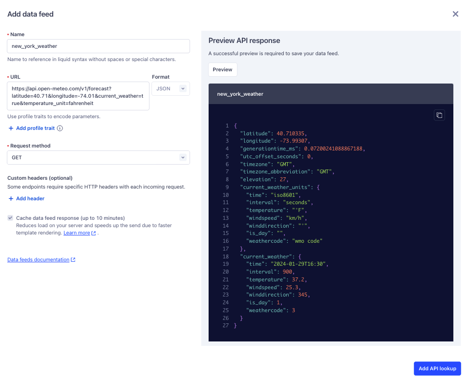
Task: Click Add profile trait
Action: click(34, 128)
